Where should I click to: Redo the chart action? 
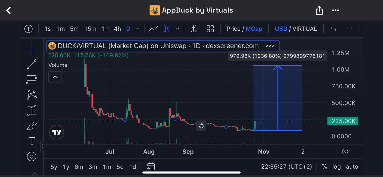coord(349,29)
